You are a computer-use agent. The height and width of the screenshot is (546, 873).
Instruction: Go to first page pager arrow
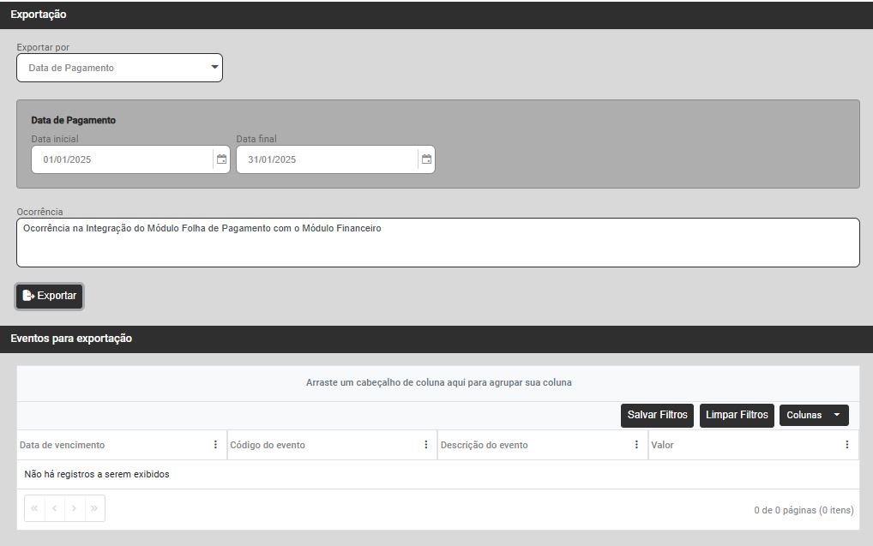[x=34, y=508]
